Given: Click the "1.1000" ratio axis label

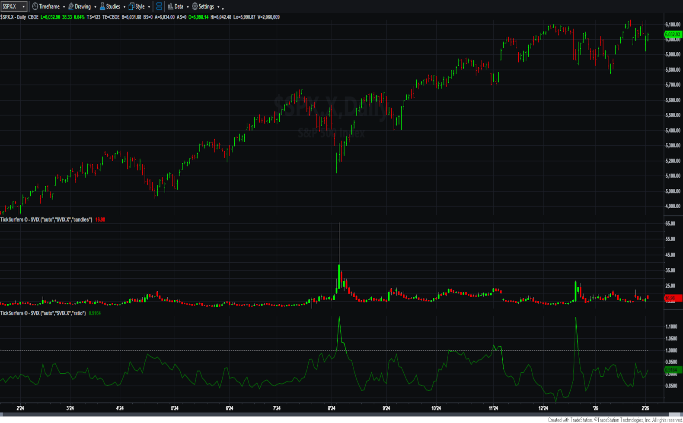Looking at the screenshot, I should click(671, 327).
